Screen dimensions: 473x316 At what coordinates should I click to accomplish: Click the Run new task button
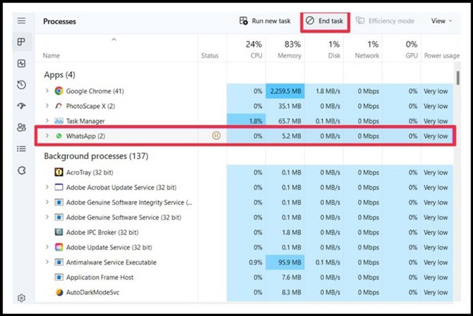265,21
